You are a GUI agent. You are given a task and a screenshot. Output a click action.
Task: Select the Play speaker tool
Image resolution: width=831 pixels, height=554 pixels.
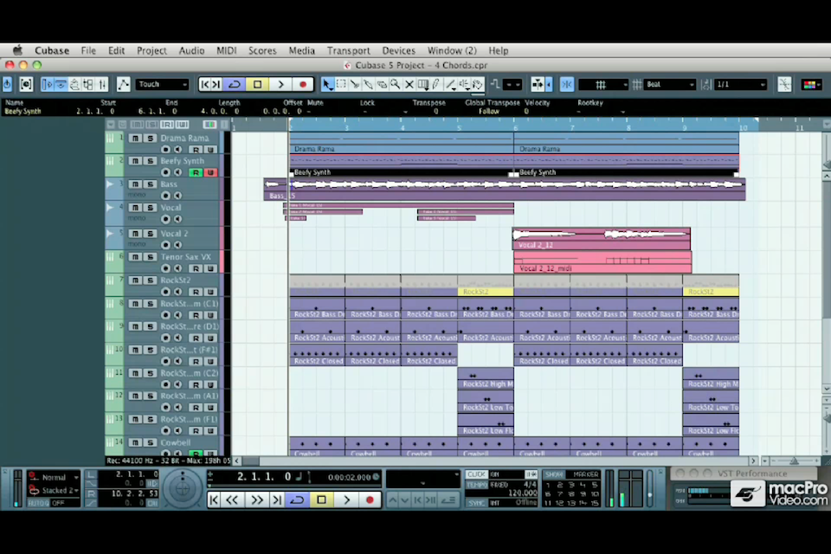click(x=464, y=84)
